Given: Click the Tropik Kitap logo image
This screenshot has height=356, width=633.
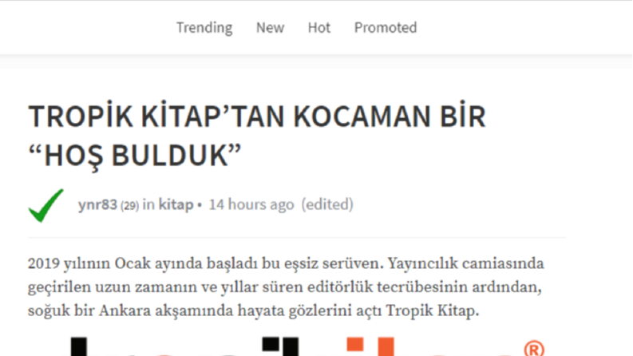Looking at the screenshot, I should 307,346.
